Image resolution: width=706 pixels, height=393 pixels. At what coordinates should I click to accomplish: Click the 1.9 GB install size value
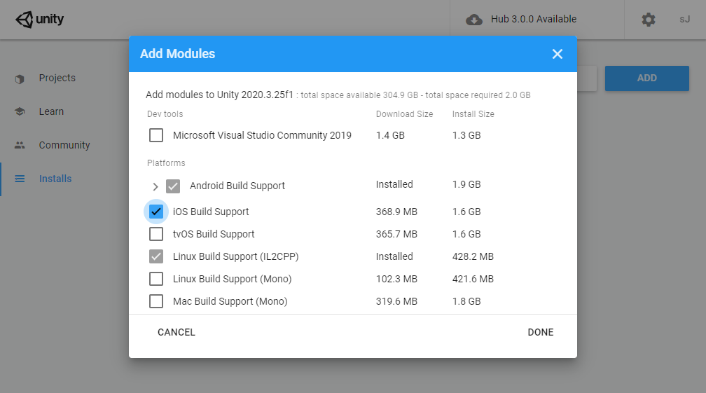click(x=466, y=184)
